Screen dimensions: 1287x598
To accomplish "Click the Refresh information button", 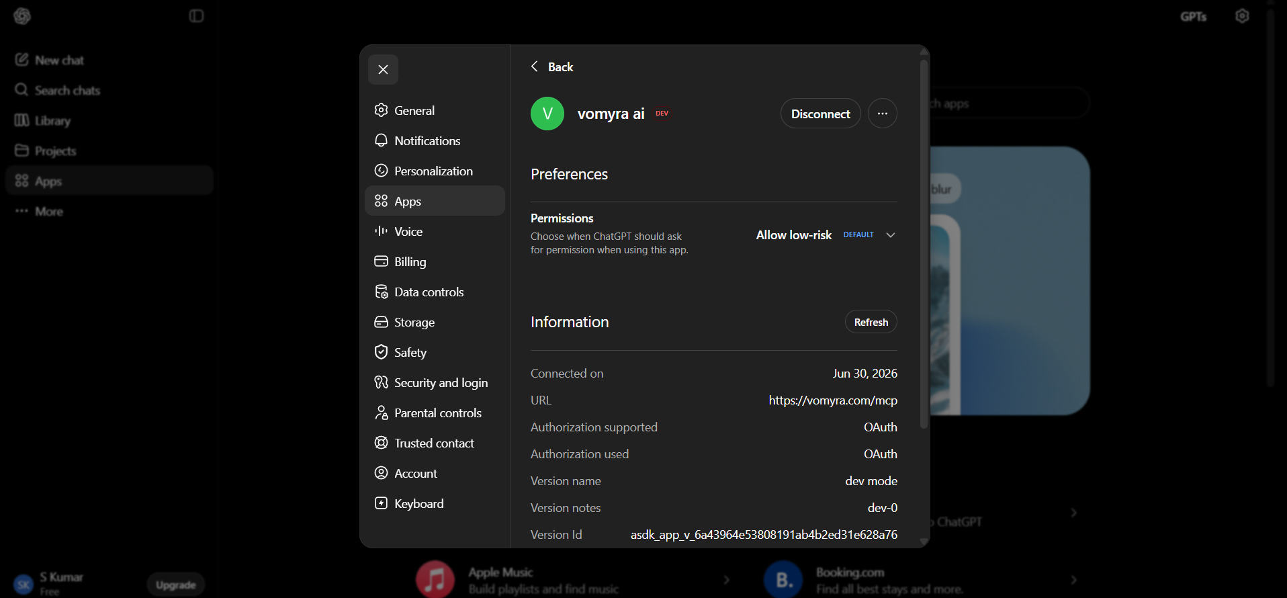I will [x=871, y=322].
